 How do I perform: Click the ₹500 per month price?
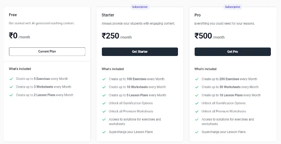pyautogui.click(x=210, y=36)
